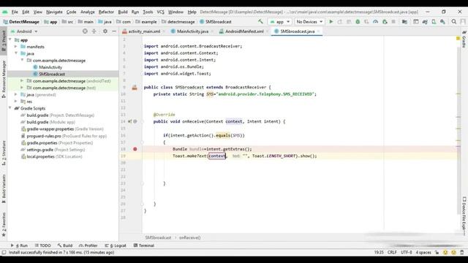Select proguard-rules.pro in Gradle Scripts
Image resolution: width=468 pixels, height=263 pixels.
44,136
